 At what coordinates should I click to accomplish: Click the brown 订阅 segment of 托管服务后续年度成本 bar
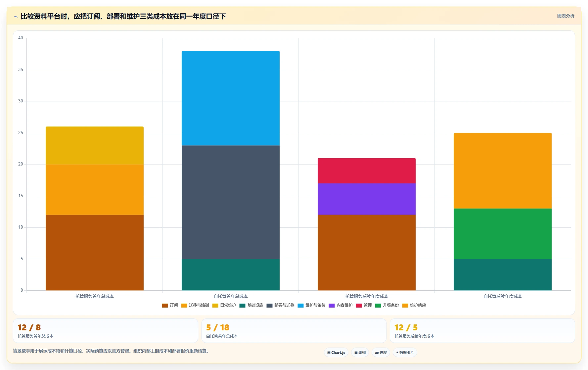tap(367, 252)
